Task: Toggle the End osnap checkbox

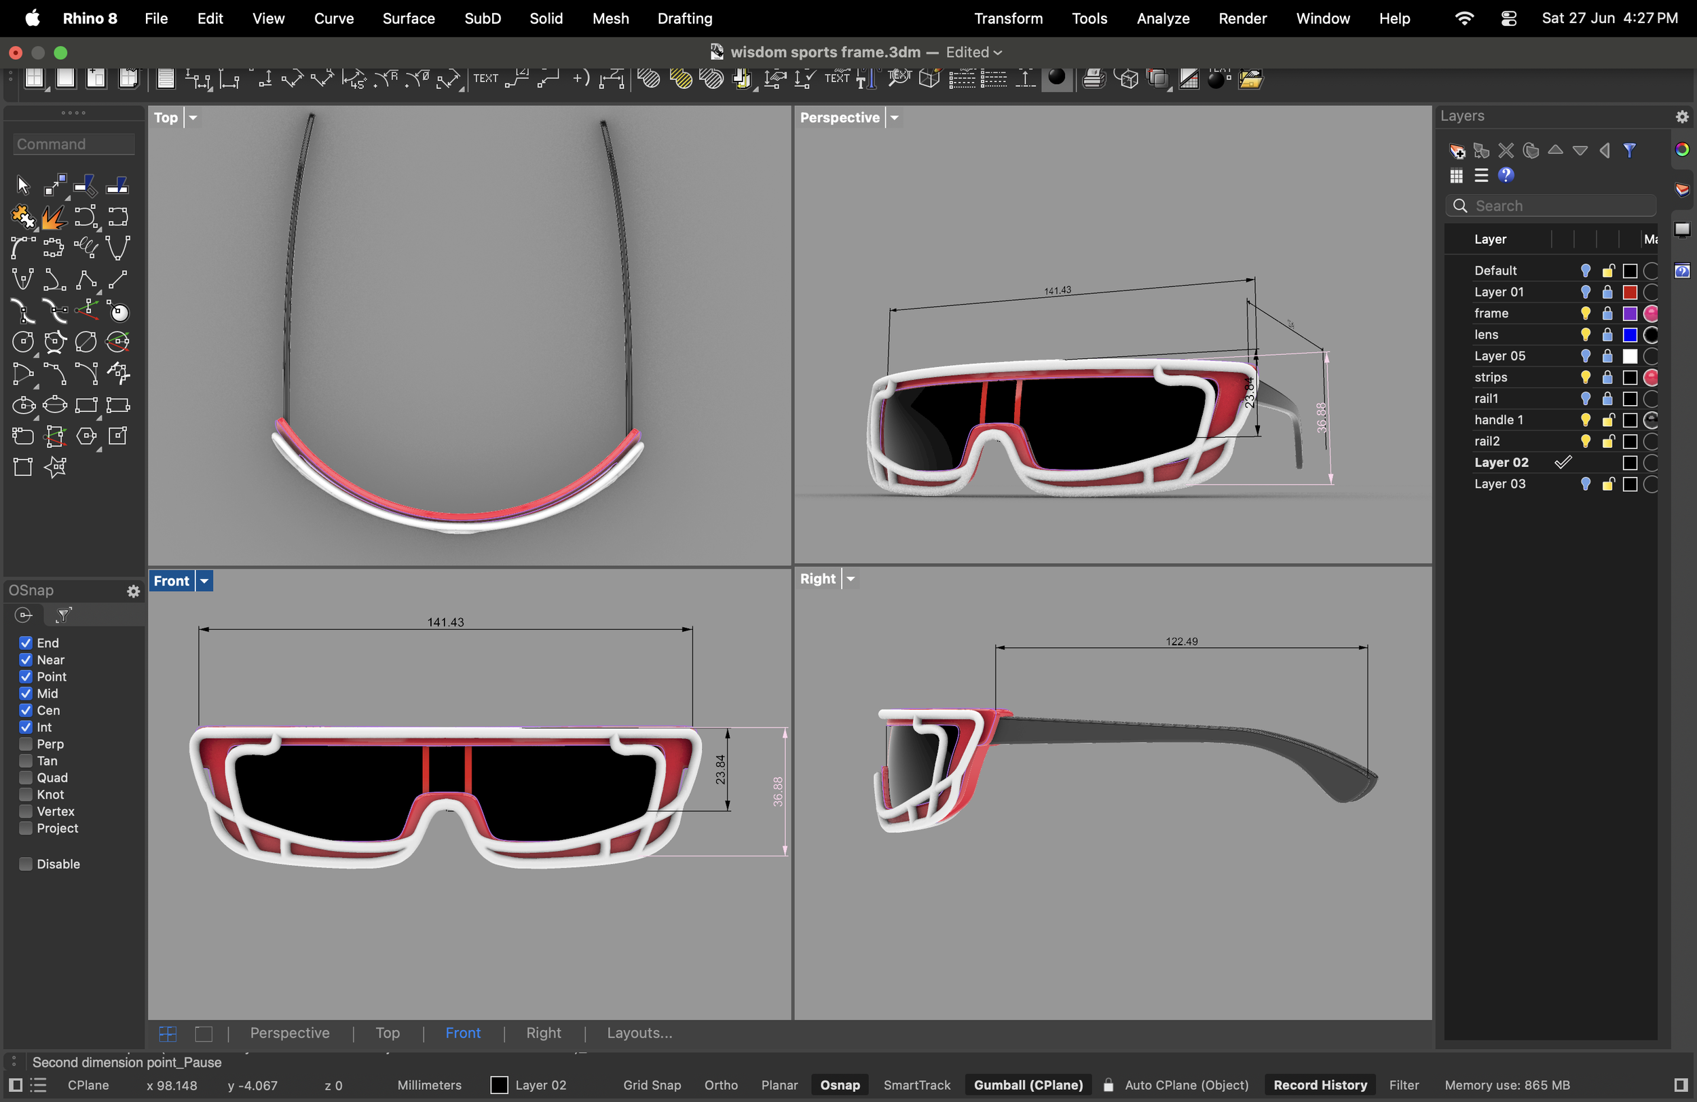Action: tap(26, 643)
